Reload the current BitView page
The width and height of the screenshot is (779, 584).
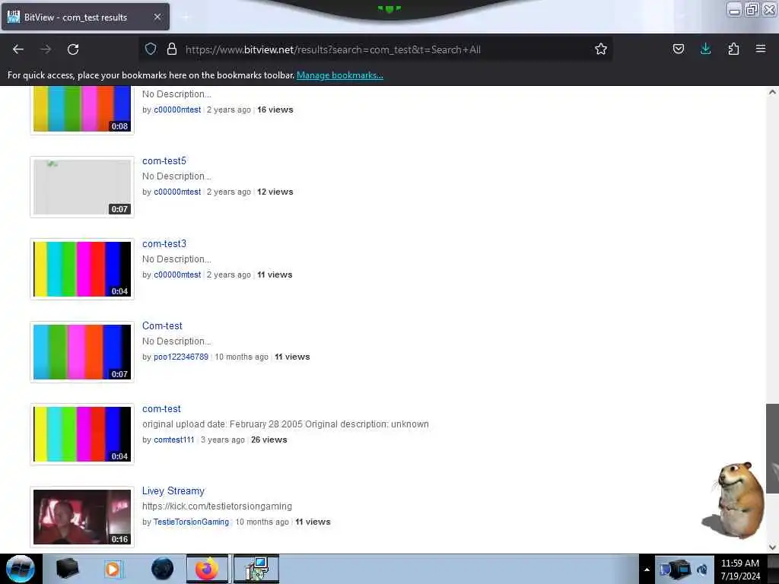[x=73, y=49]
